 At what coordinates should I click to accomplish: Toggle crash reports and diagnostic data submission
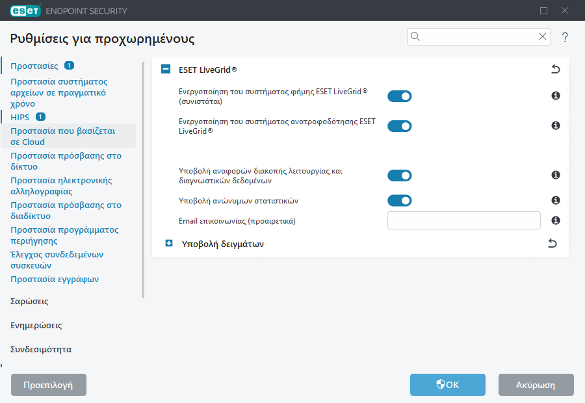click(x=399, y=175)
